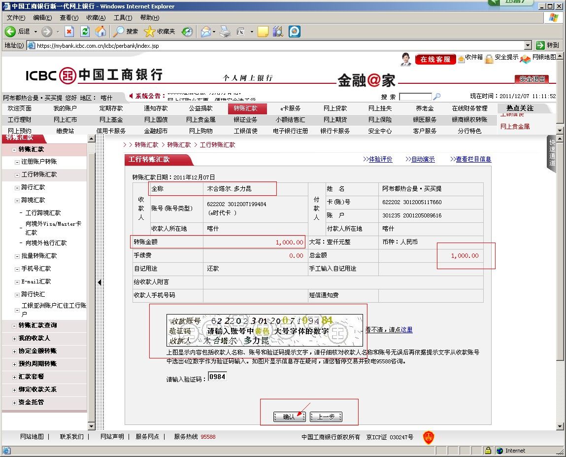The image size is (566, 457).
Task: Open the History icon in toolbar
Action: tap(187, 32)
